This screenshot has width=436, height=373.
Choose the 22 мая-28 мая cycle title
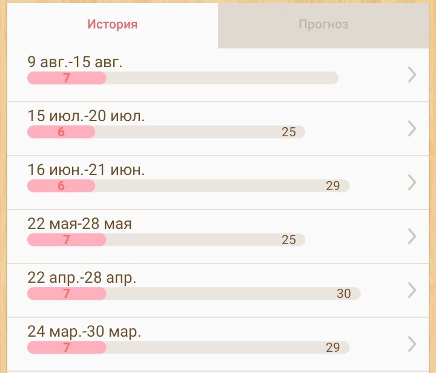click(x=79, y=223)
